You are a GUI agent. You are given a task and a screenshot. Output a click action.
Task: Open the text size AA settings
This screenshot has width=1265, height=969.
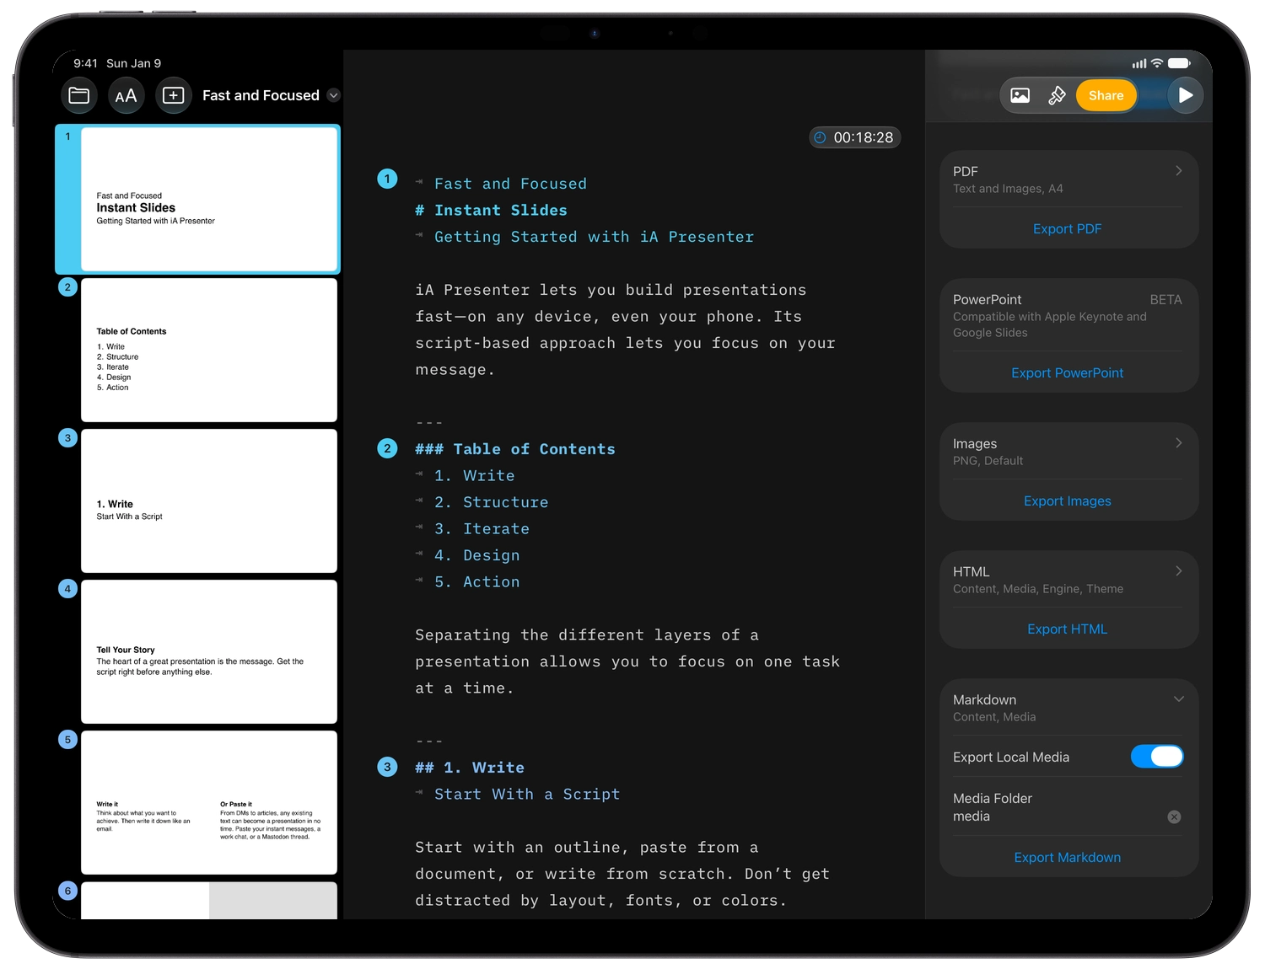[126, 95]
